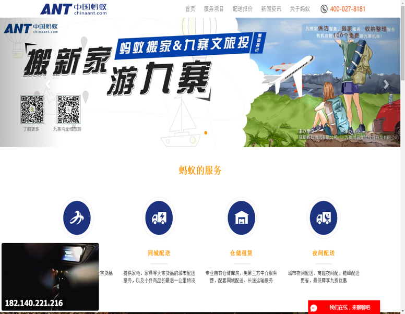
Task: Click the first service circle icon
Action: pos(77,218)
